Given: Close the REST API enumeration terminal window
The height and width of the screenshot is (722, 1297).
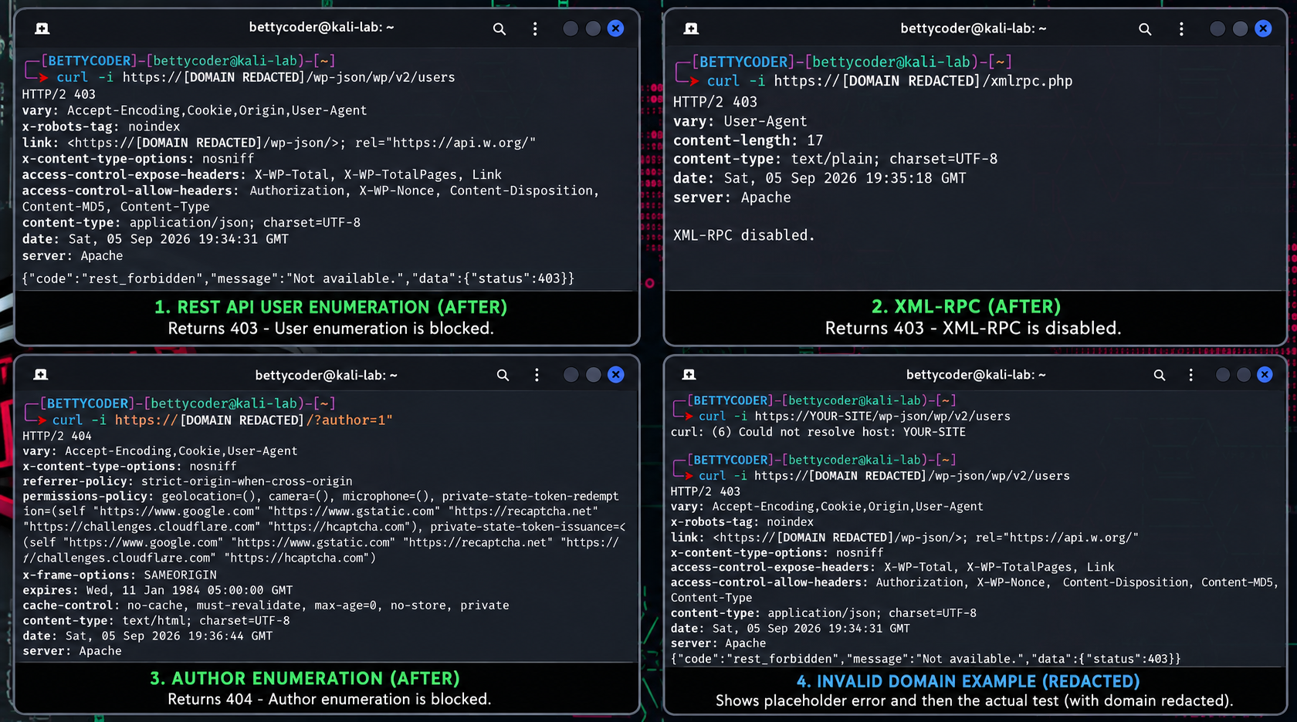Looking at the screenshot, I should [x=615, y=29].
